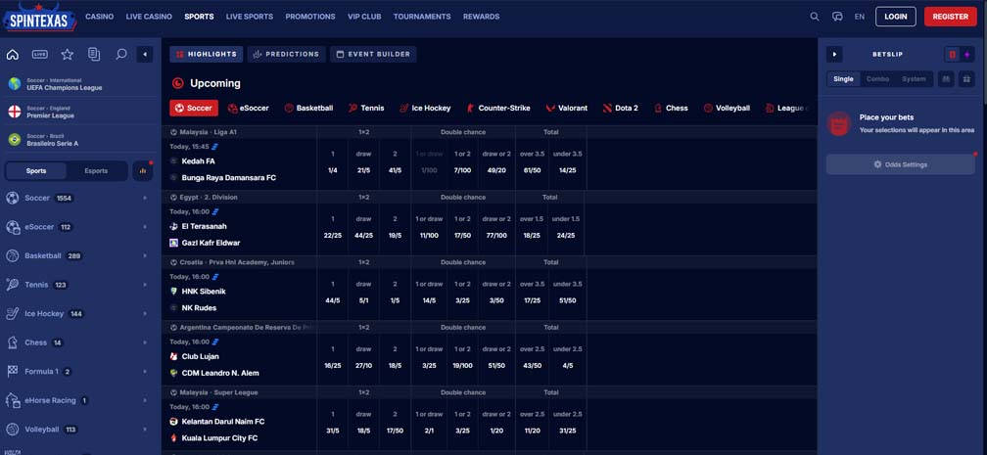Switch to the Predictions tab
Screen dimensions: 987x455
[x=286, y=54]
